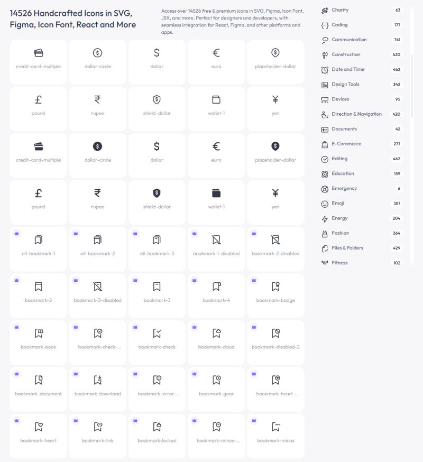Click the filled shield-dollar icon
423x462 pixels.
[157, 202]
